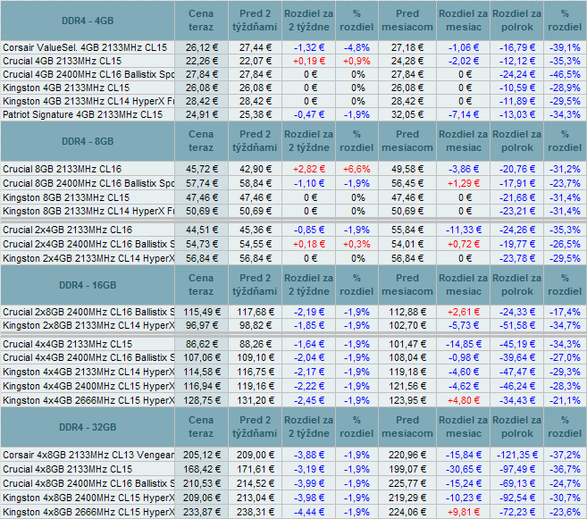Click '-23,78 €' half-year difference cell

[517, 258]
